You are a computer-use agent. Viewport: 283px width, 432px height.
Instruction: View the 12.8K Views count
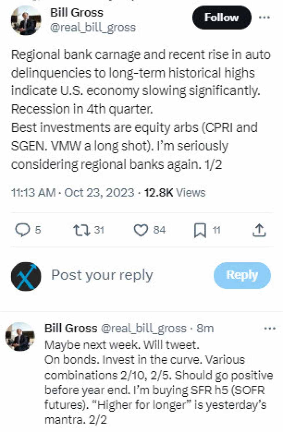click(175, 193)
